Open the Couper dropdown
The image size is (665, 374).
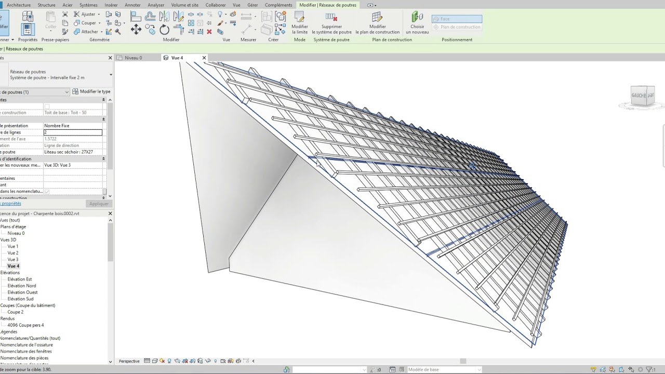point(99,23)
